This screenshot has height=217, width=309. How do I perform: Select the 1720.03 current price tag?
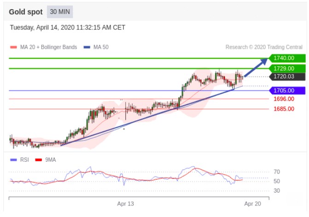pos(287,76)
